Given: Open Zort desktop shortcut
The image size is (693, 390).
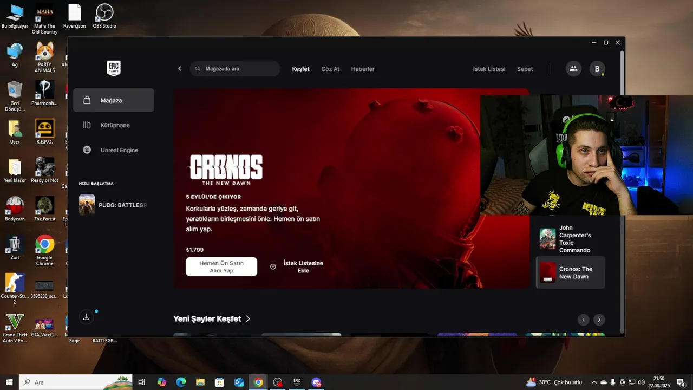Looking at the screenshot, I should point(15,248).
